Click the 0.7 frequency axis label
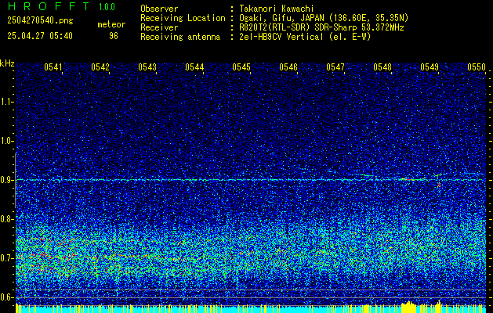 6,258
